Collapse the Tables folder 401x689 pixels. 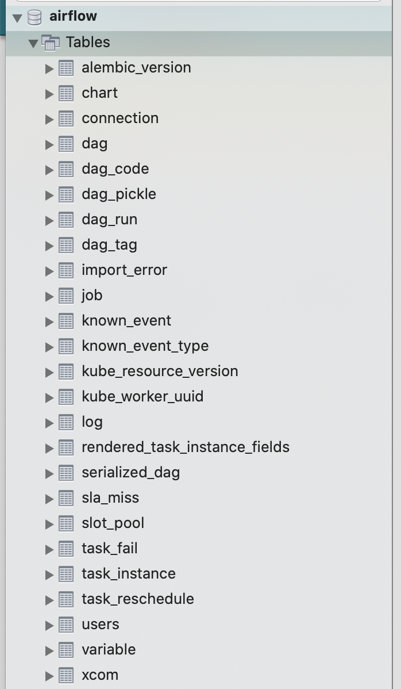pos(33,44)
